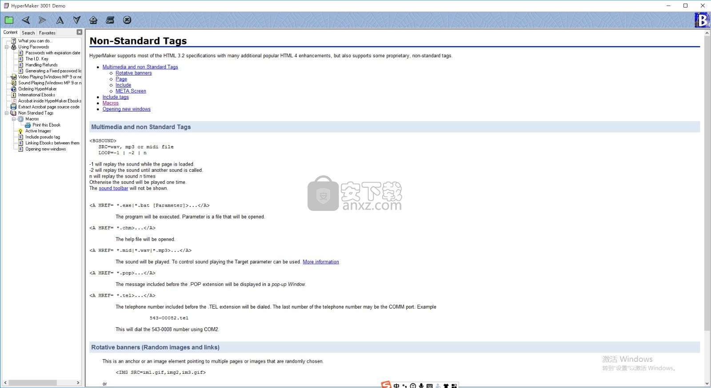Screen dimensions: 711x388
Task: Click up arrow of content scrollbar
Action: click(707, 33)
